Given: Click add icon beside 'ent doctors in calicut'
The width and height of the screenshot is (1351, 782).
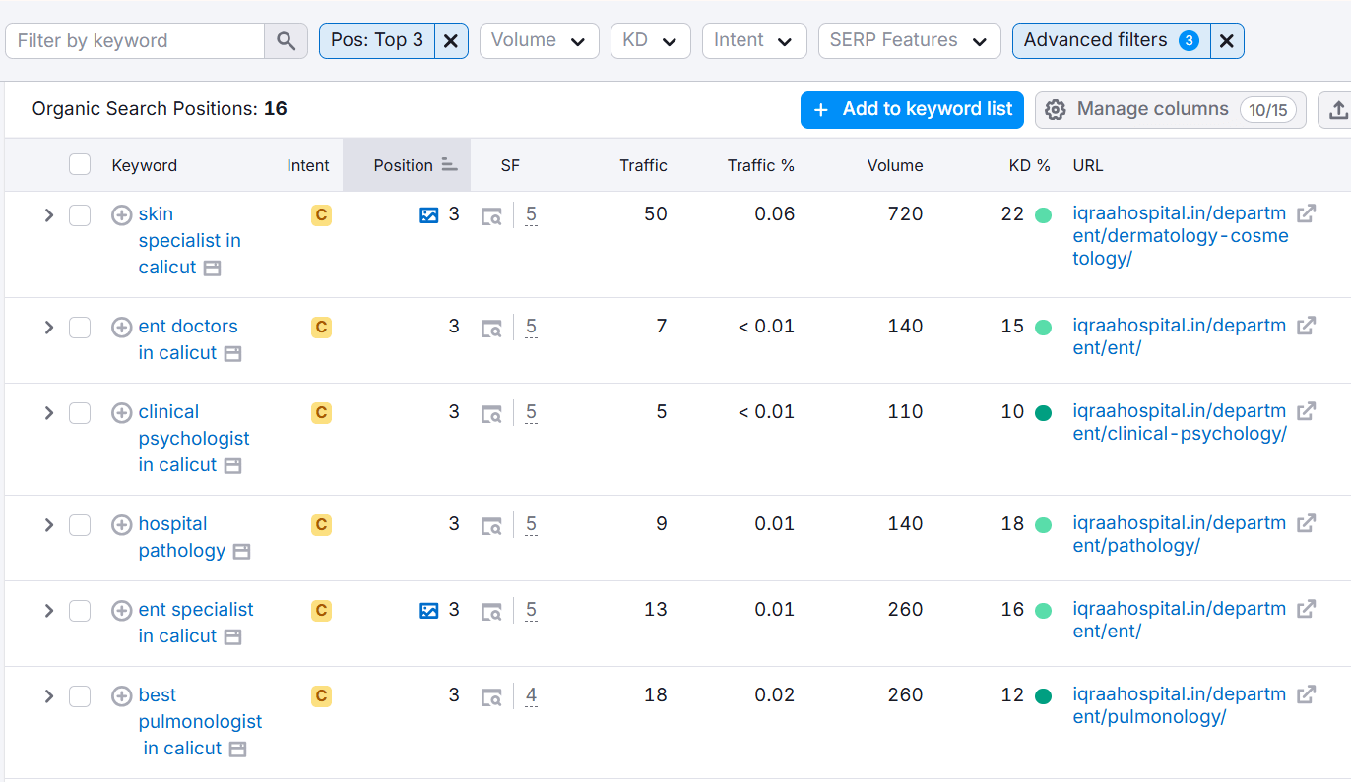Looking at the screenshot, I should click(x=121, y=327).
